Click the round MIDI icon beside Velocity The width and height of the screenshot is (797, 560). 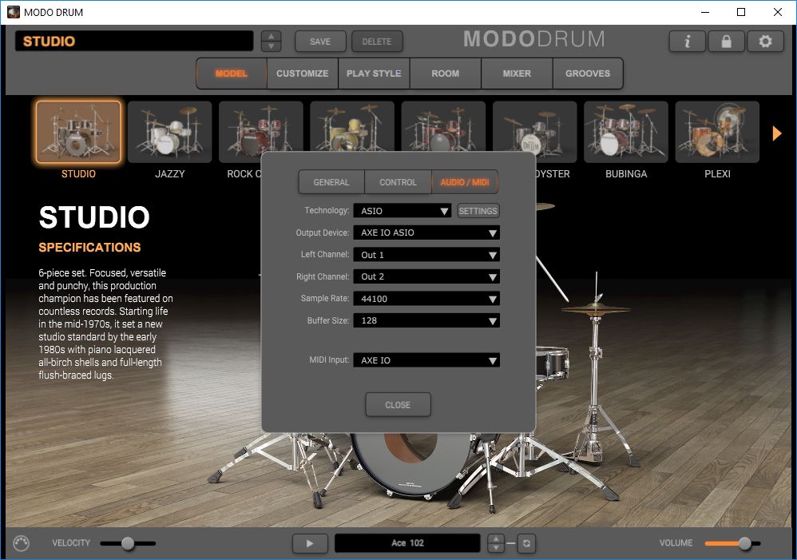coord(22,543)
